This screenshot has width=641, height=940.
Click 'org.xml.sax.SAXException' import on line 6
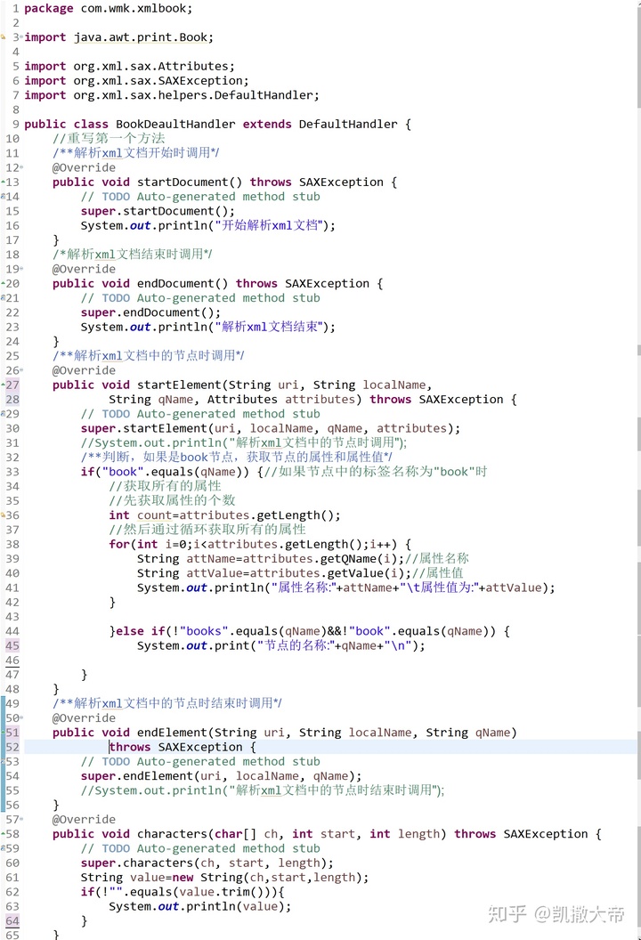[x=158, y=80]
